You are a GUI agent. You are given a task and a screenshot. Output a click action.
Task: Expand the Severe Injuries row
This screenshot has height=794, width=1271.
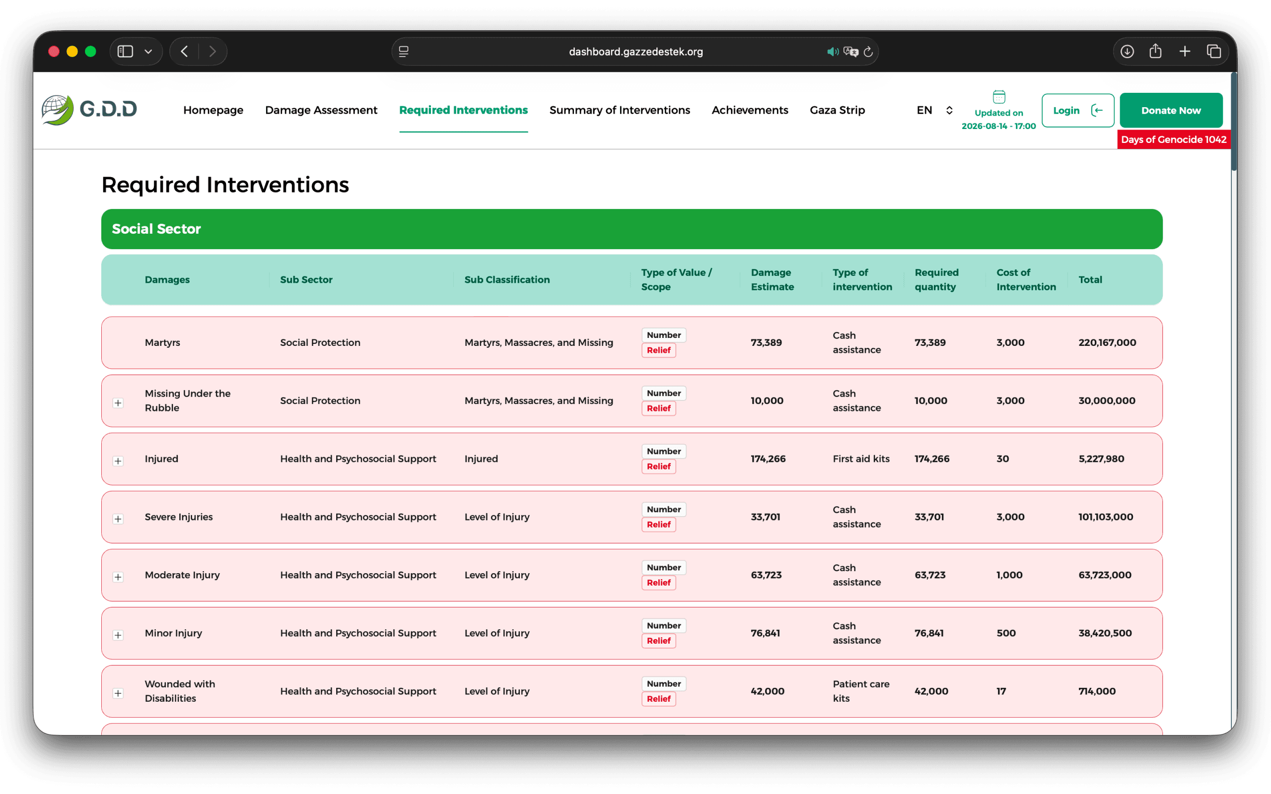[118, 519]
